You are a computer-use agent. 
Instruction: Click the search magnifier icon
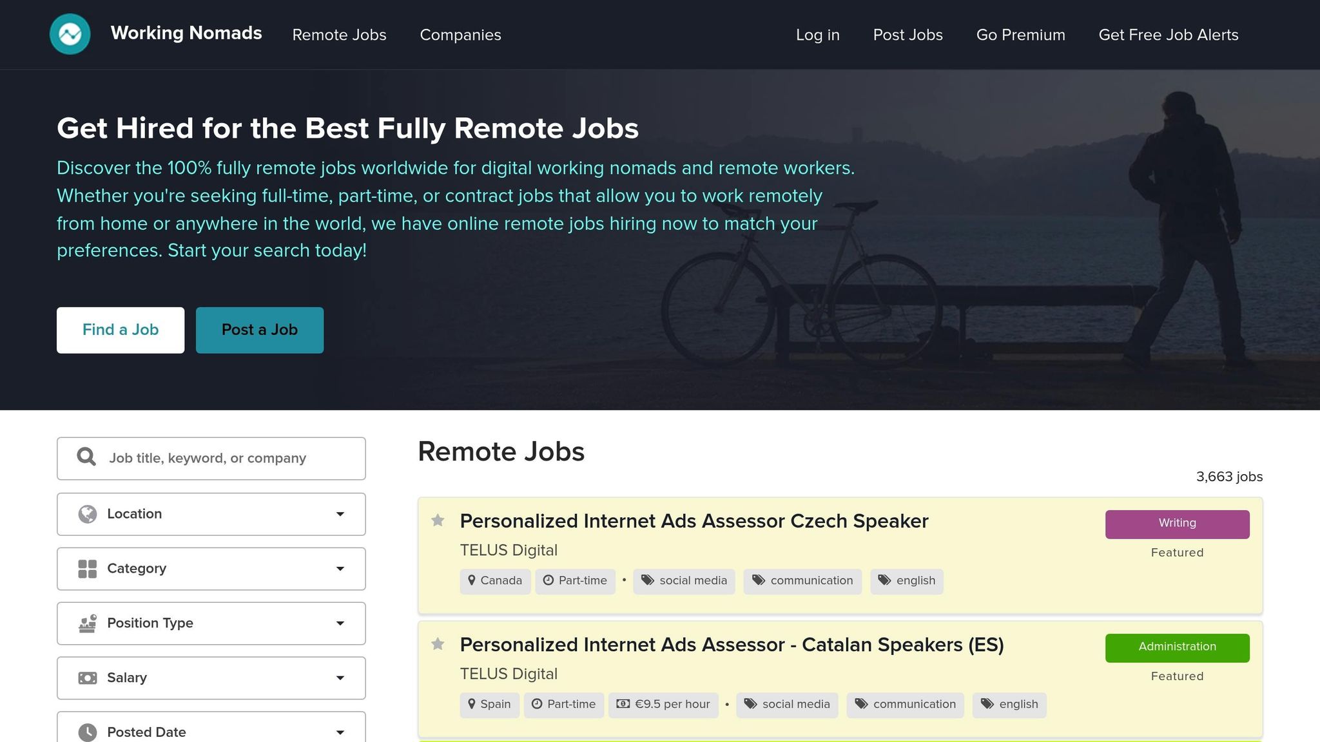pos(86,457)
